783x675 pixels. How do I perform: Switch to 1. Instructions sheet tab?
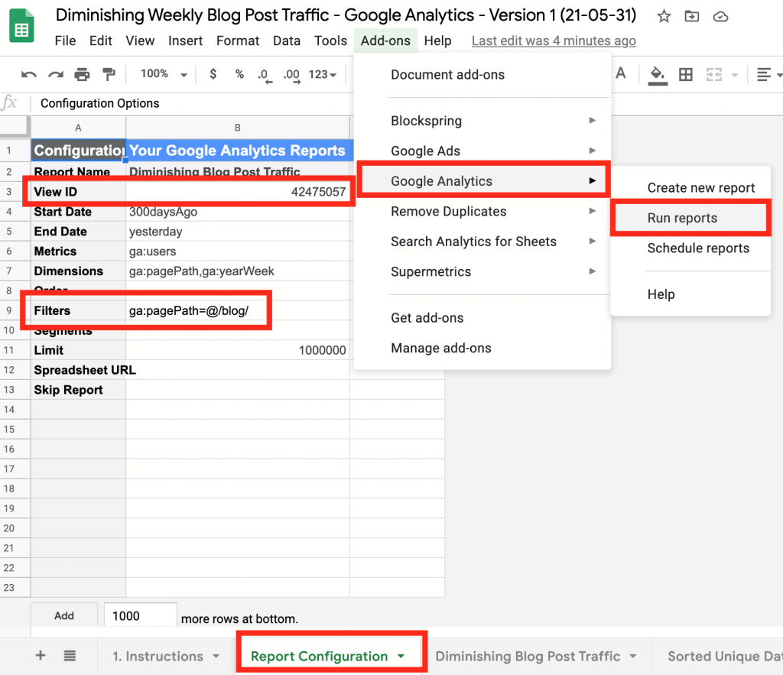tap(158, 656)
